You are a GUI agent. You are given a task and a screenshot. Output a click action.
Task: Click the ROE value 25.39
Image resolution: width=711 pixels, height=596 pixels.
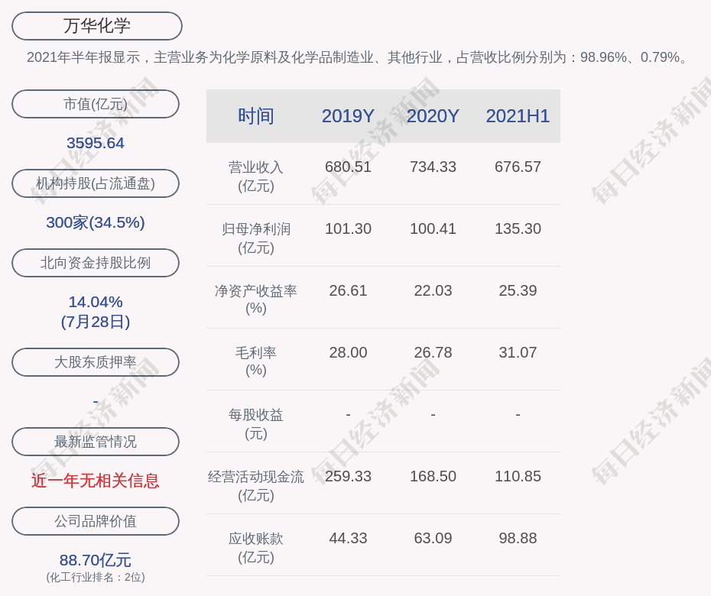tap(518, 290)
